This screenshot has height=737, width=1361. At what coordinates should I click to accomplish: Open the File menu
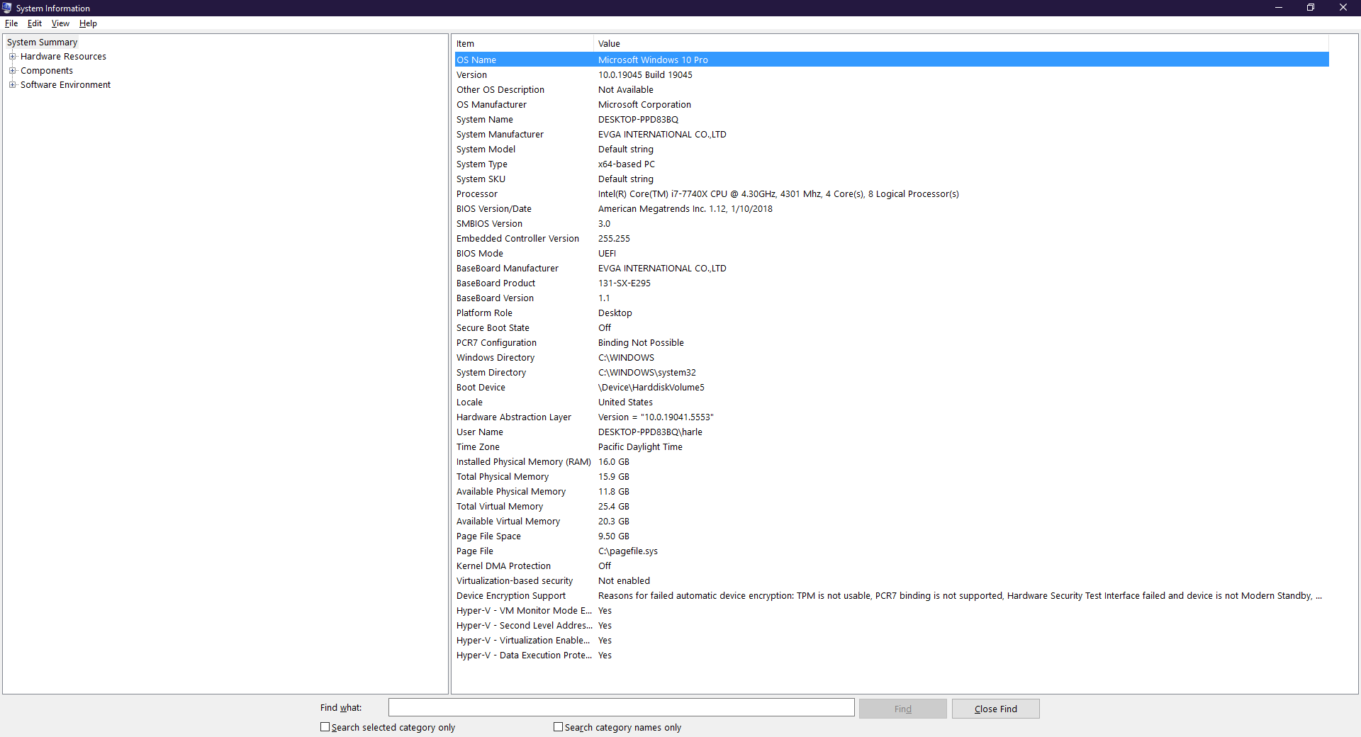click(11, 23)
